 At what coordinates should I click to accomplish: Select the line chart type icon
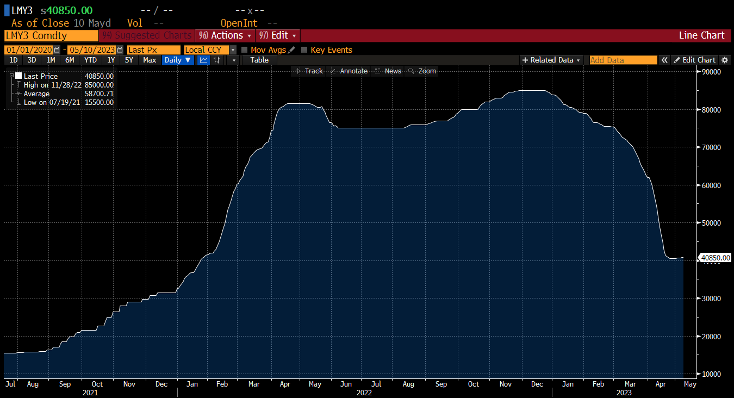[203, 60]
